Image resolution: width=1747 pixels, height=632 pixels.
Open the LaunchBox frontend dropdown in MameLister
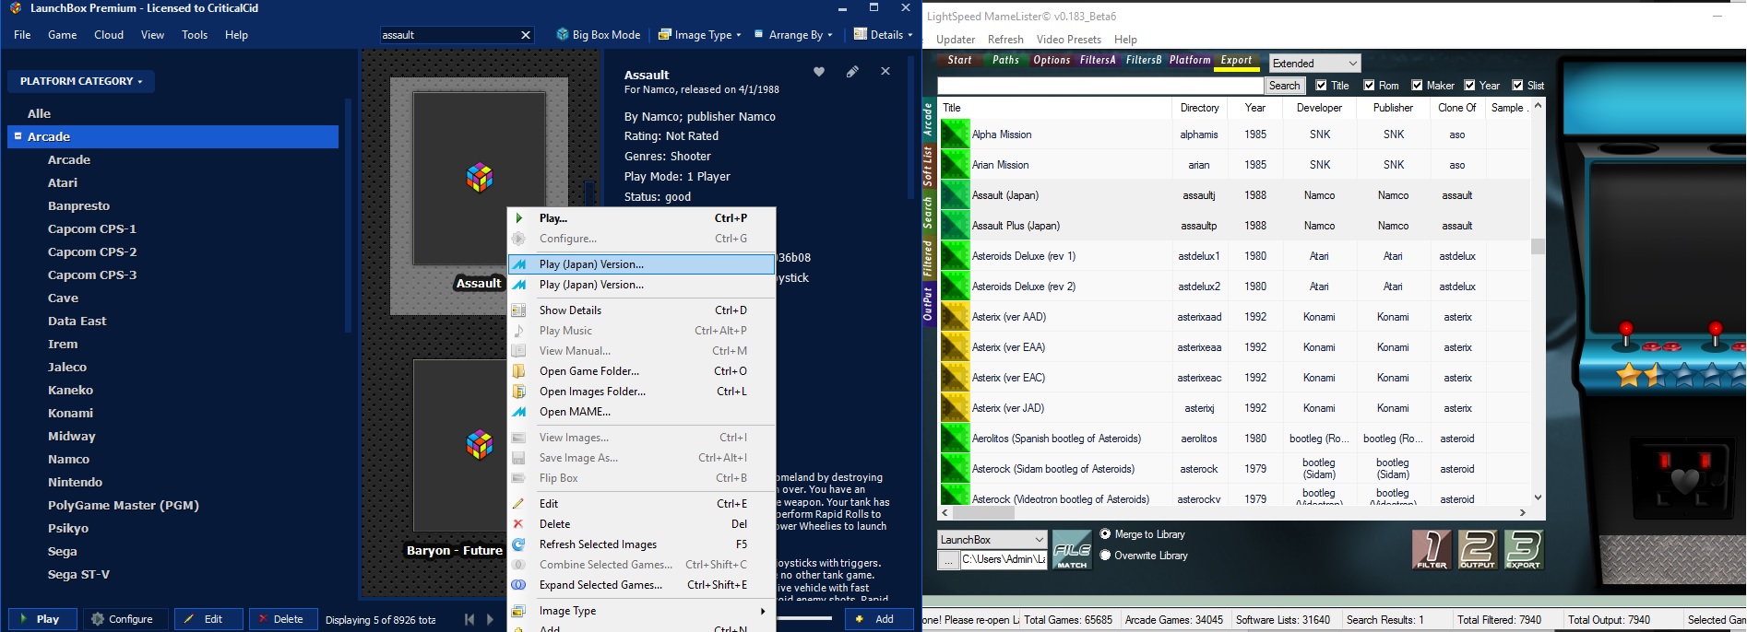pyautogui.click(x=992, y=540)
